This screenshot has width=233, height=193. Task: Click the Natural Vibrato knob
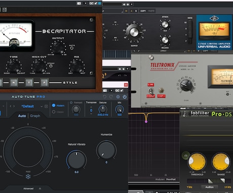(76, 160)
